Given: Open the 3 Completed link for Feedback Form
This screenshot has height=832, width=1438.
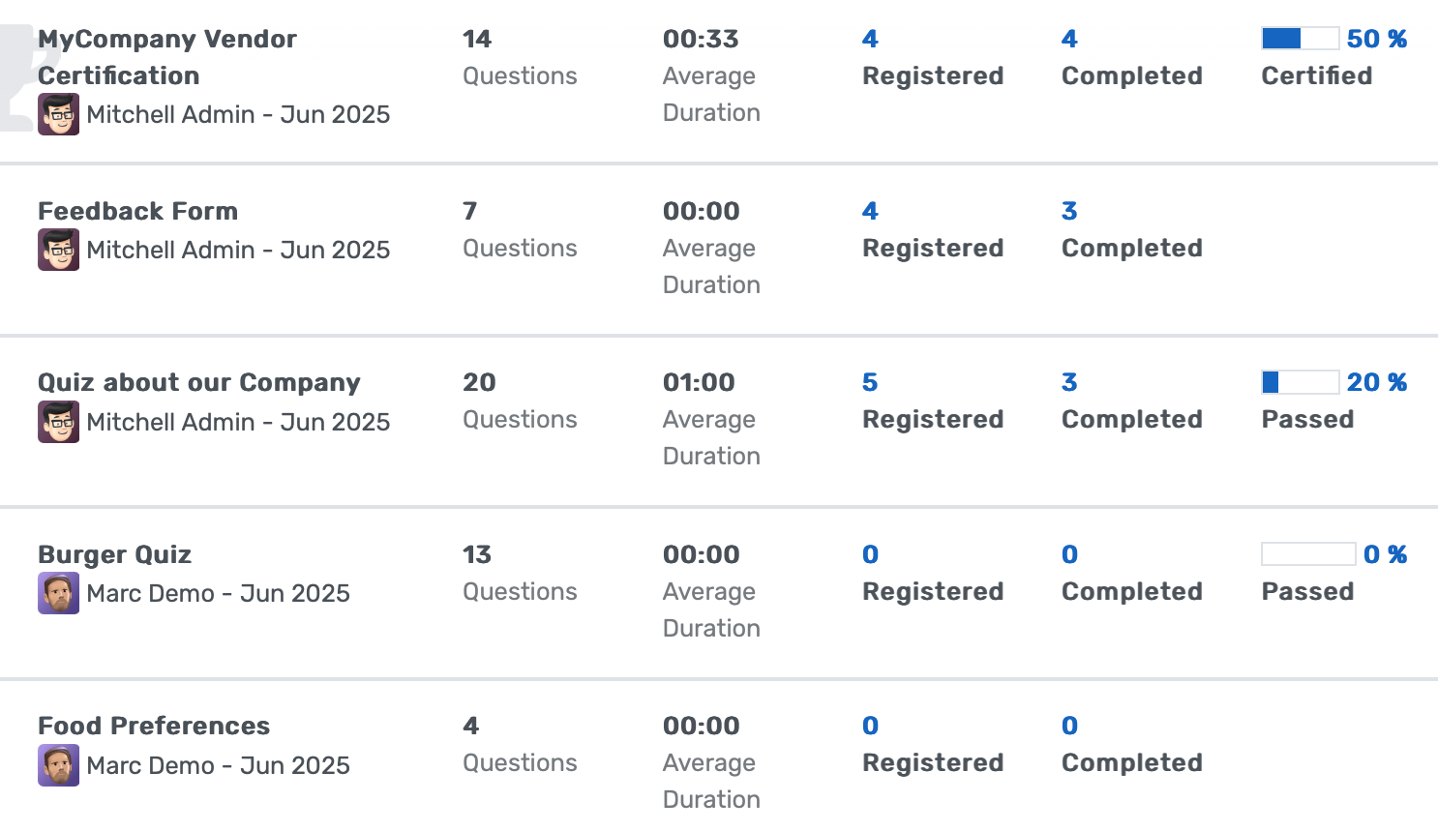Looking at the screenshot, I should point(1069,211).
